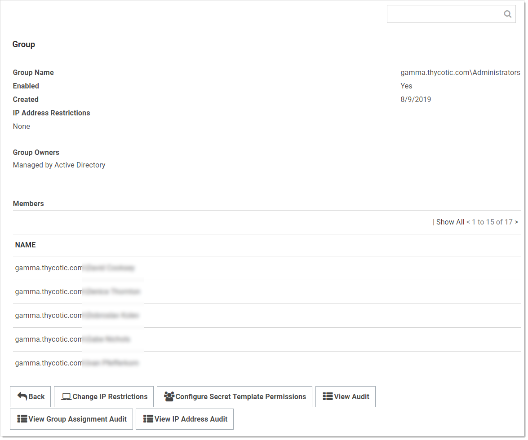Click the NAME column header

pyautogui.click(x=26, y=245)
